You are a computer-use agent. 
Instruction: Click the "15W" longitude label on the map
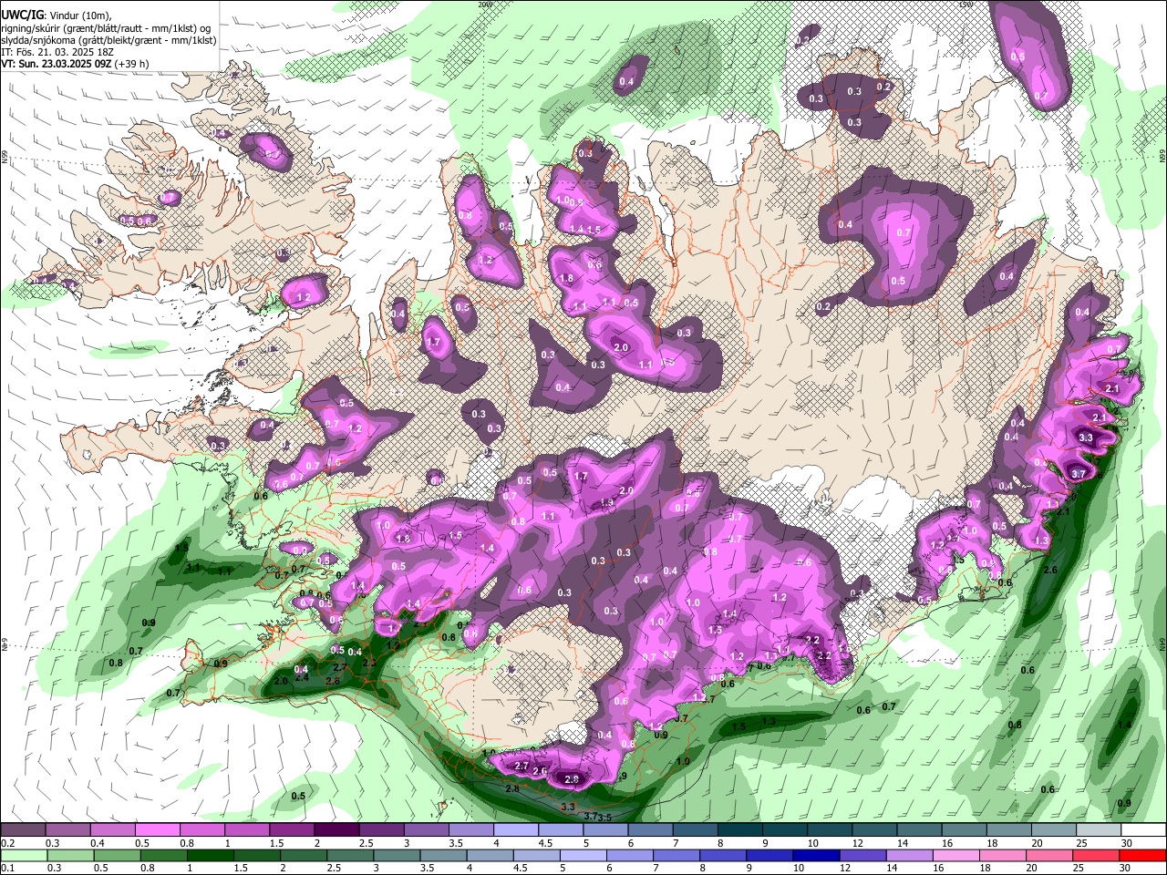pyautogui.click(x=966, y=5)
